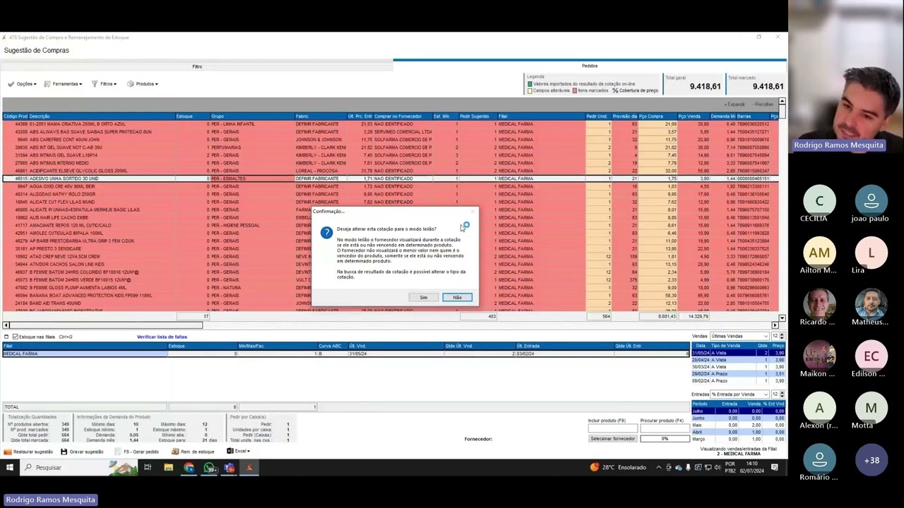The image size is (904, 508).
Task: Click the Campos alteráveis legend swatch
Action: (x=530, y=90)
